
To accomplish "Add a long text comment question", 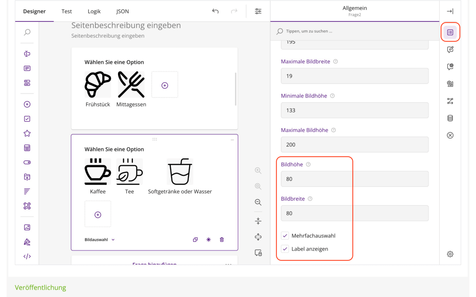I will click(x=27, y=68).
